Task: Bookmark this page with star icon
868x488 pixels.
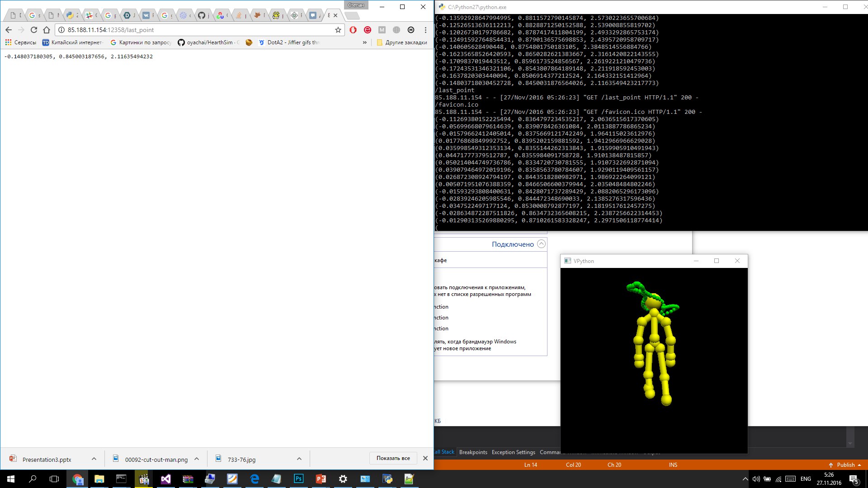Action: 338,30
